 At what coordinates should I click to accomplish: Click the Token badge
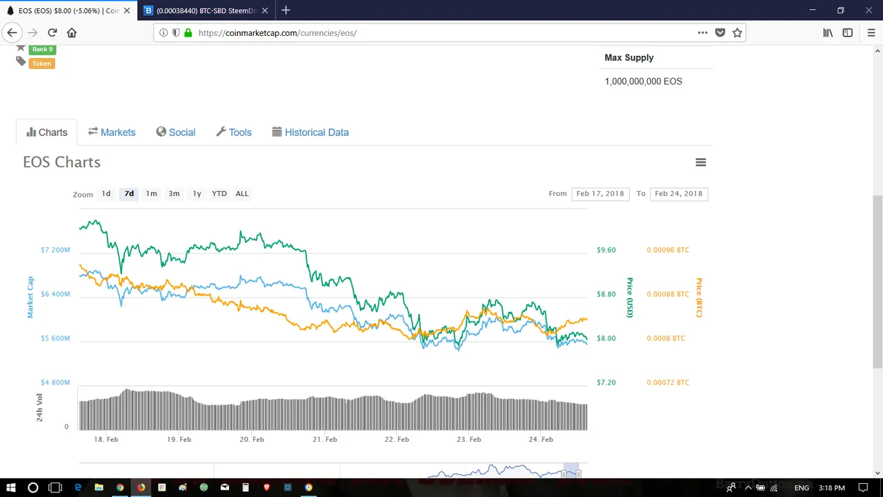[41, 63]
